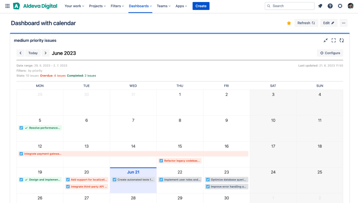Expand the gadget to full screen
The height and width of the screenshot is (203, 358).
pyautogui.click(x=334, y=40)
